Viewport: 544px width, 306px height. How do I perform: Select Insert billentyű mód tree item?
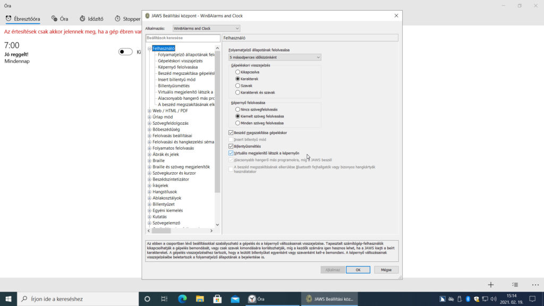click(x=176, y=80)
